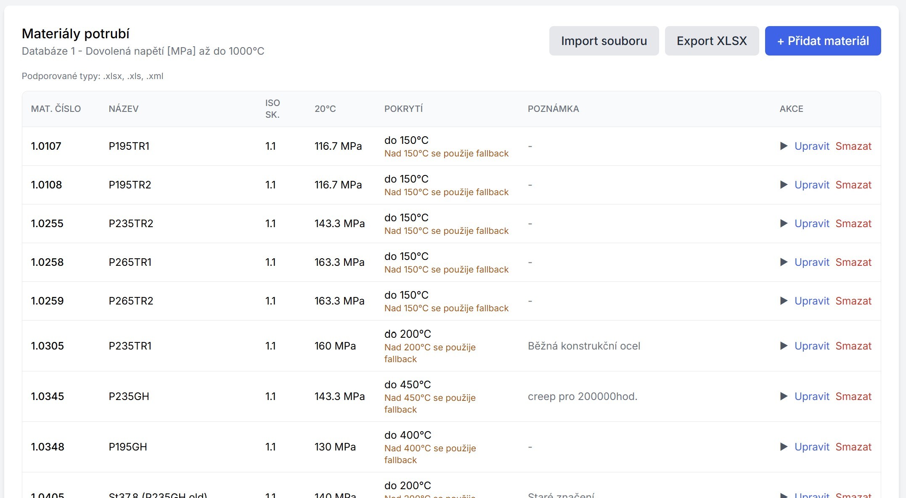Export table via Export XLSX
The width and height of the screenshot is (906, 498).
coord(711,41)
